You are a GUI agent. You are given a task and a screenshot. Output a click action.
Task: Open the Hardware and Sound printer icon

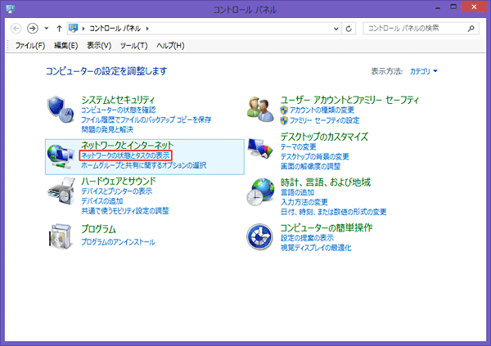click(x=61, y=191)
